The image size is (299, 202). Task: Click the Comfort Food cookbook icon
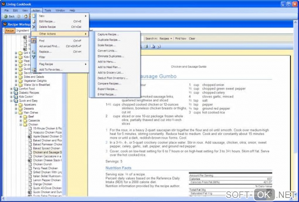point(16,89)
